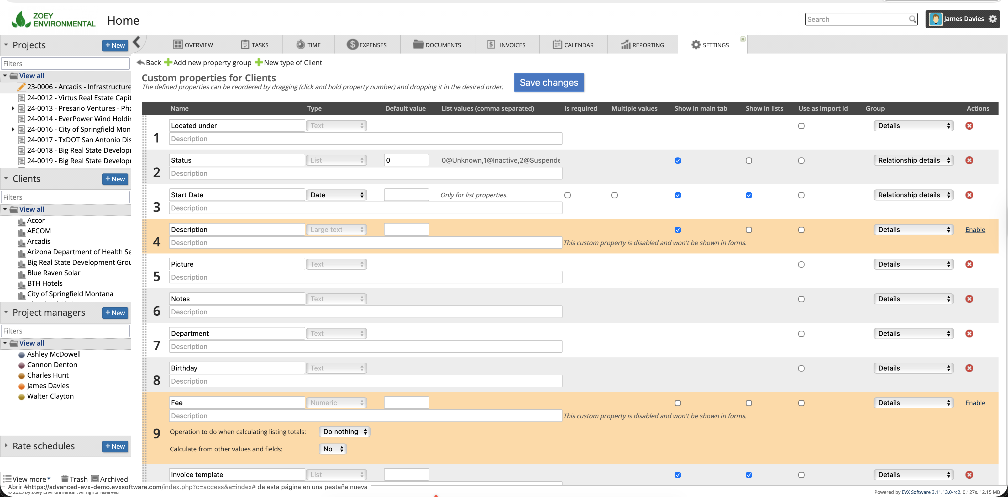The width and height of the screenshot is (1008, 497).
Task: Expand the Rate schedules section
Action: point(6,445)
